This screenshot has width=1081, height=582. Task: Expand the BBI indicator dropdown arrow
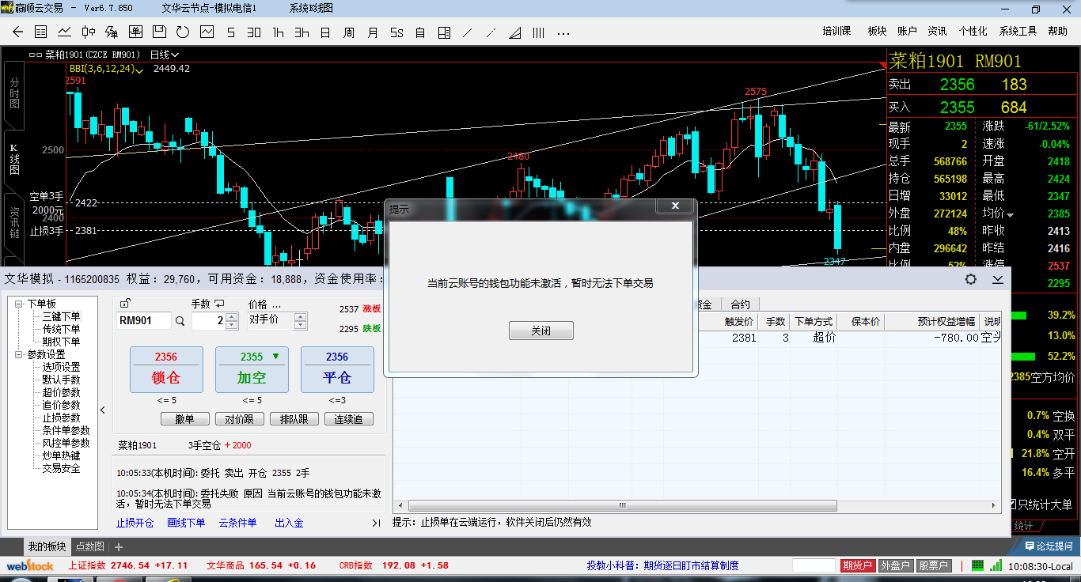[139, 70]
